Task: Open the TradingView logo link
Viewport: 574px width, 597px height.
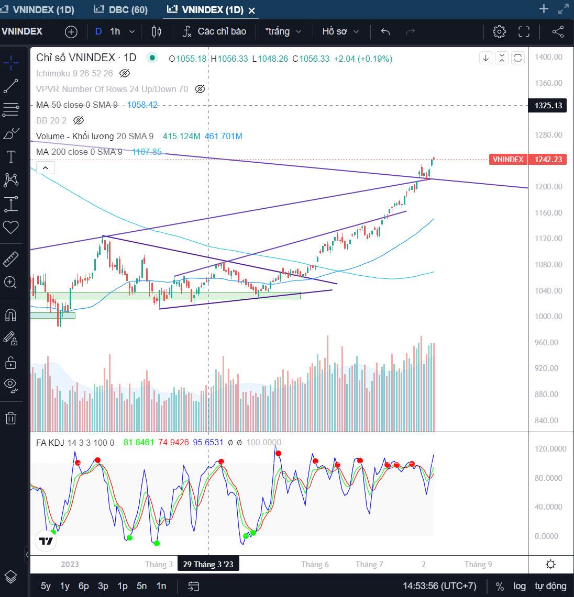Action: coord(46,541)
